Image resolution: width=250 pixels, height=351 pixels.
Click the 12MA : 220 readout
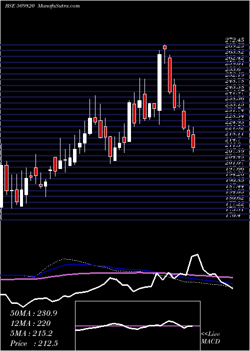coord(30,323)
